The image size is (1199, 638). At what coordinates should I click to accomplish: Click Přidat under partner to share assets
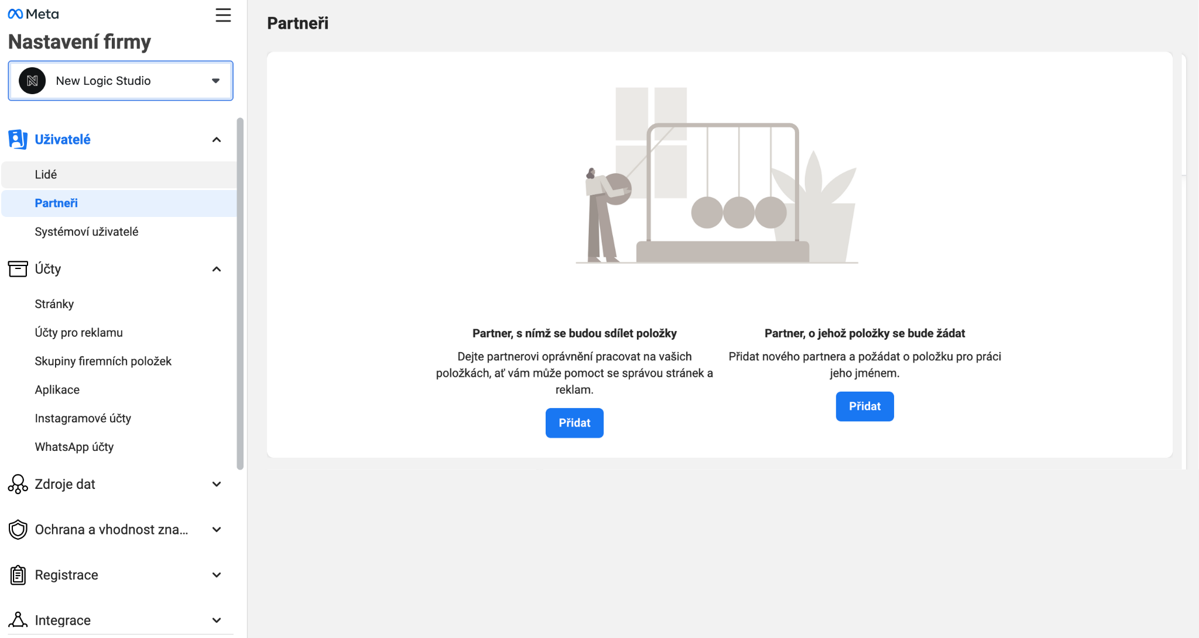[x=574, y=423]
